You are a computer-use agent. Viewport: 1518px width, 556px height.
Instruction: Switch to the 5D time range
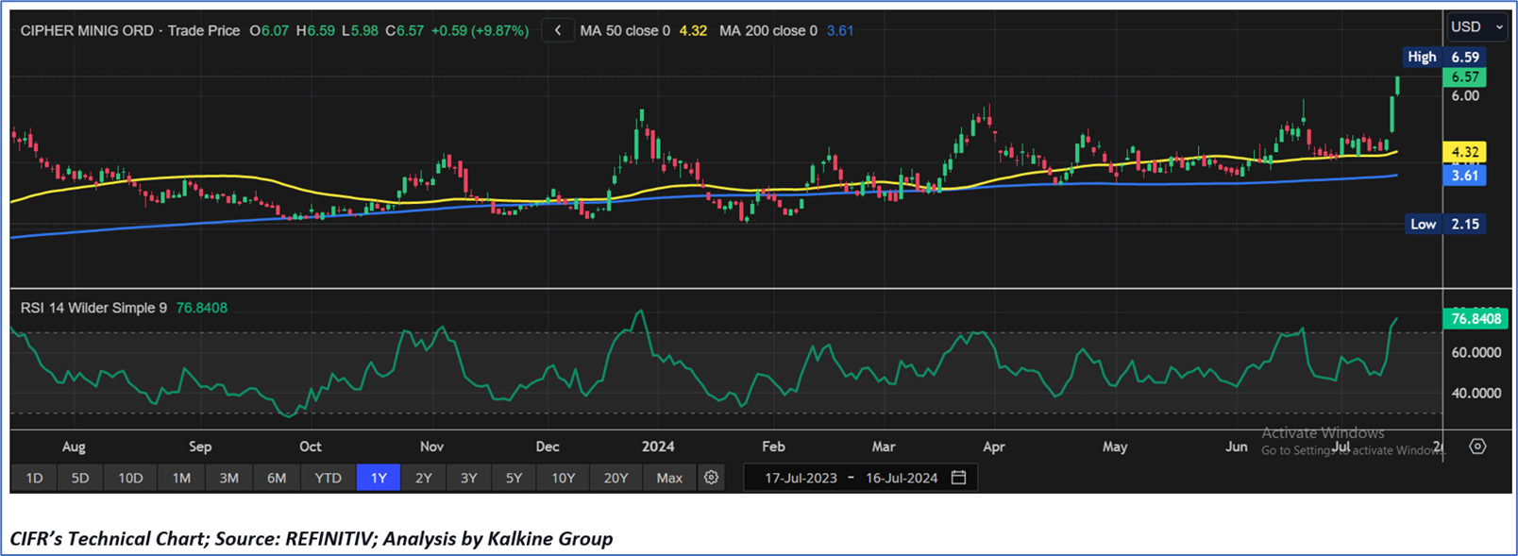(80, 478)
